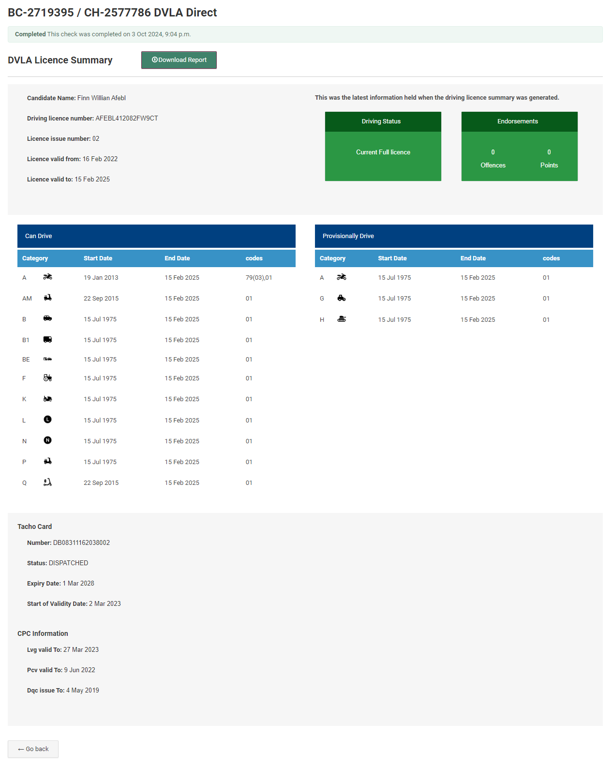The width and height of the screenshot is (612, 768).
Task: Click the tractor icon for category F
Action: point(47,378)
